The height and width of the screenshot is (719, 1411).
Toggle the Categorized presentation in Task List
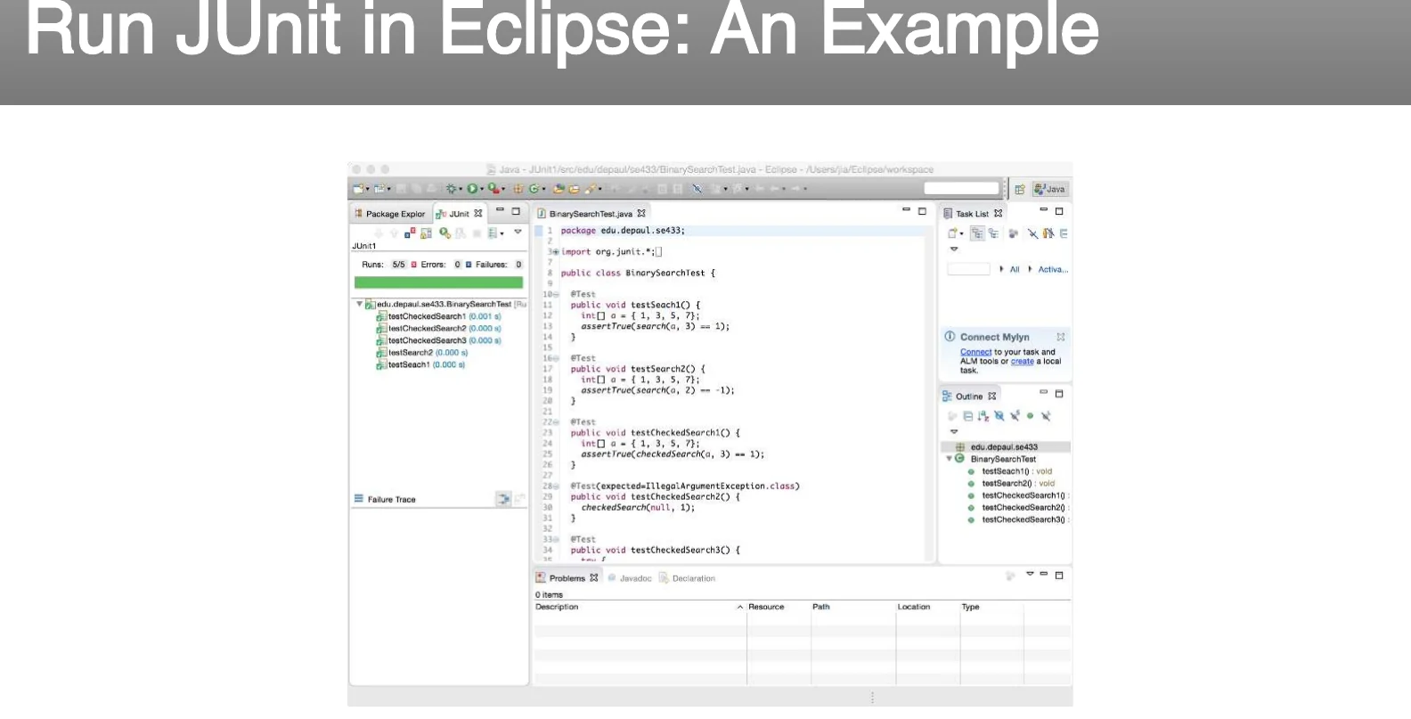pos(977,233)
